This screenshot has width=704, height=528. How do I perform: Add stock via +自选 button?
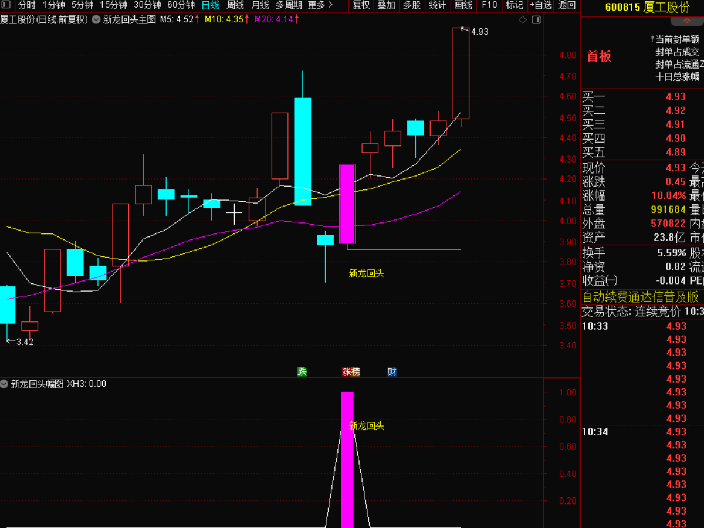click(x=540, y=5)
